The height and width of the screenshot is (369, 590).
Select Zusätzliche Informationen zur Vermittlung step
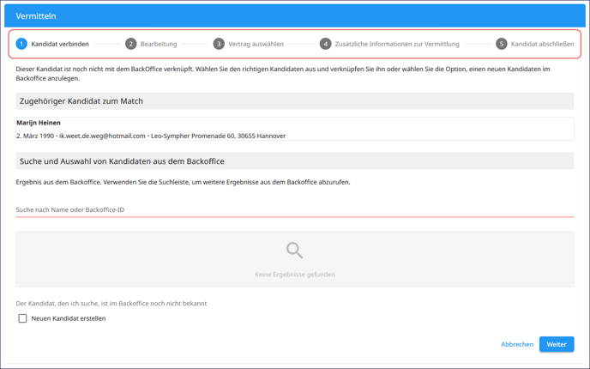[397, 44]
